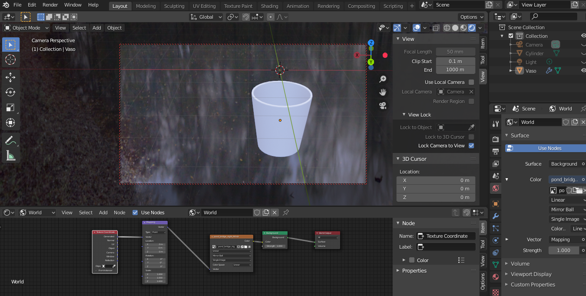Adjust the Strength value slider

(x=563, y=250)
